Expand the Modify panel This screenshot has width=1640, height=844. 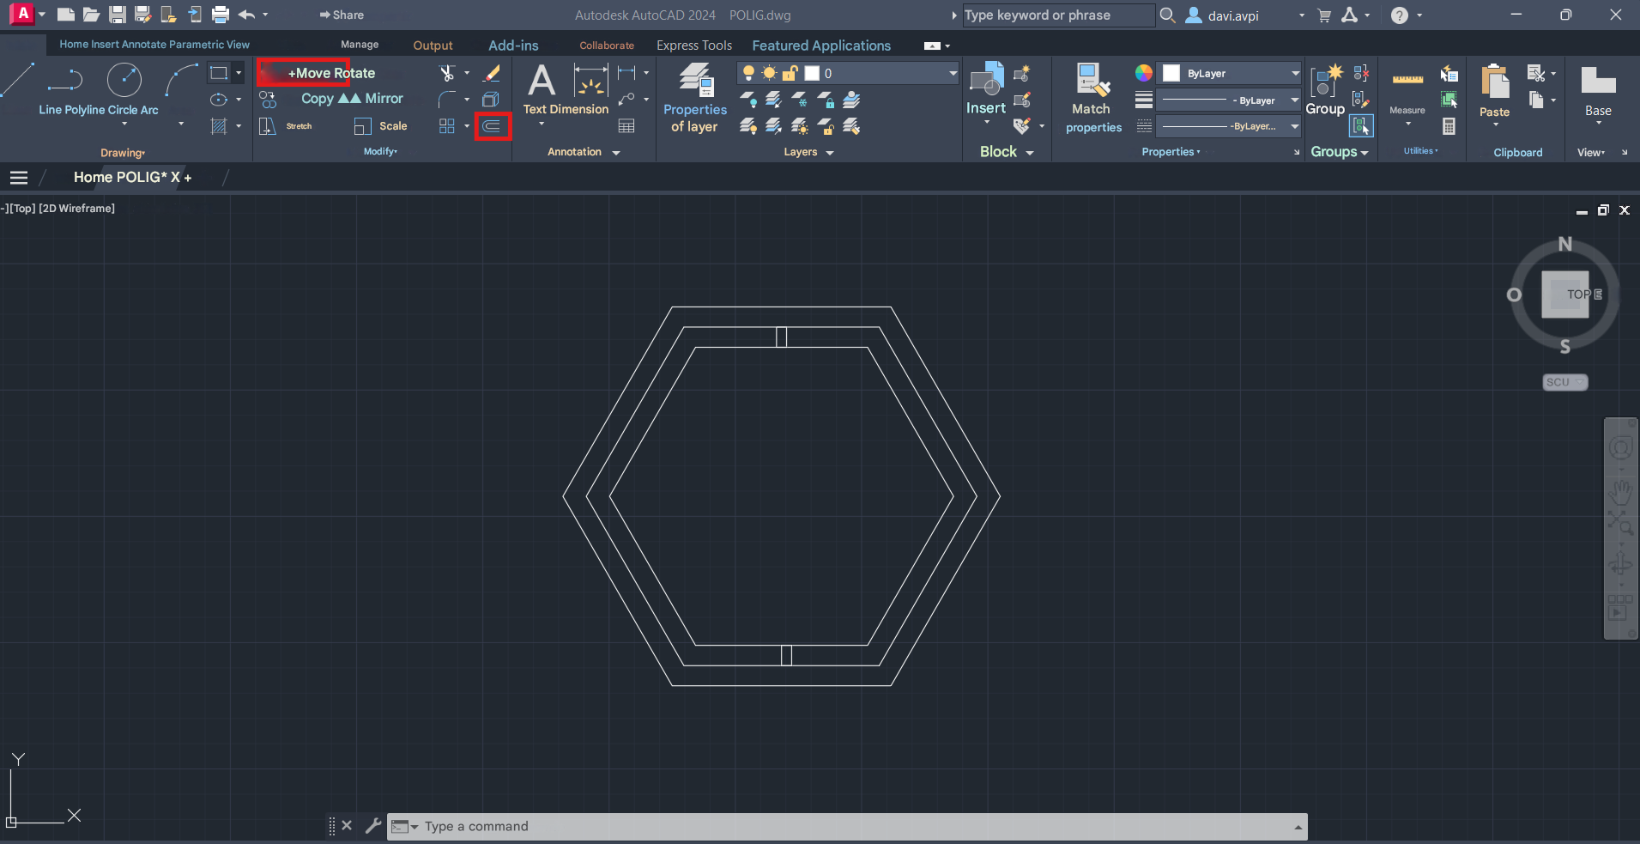(x=381, y=152)
